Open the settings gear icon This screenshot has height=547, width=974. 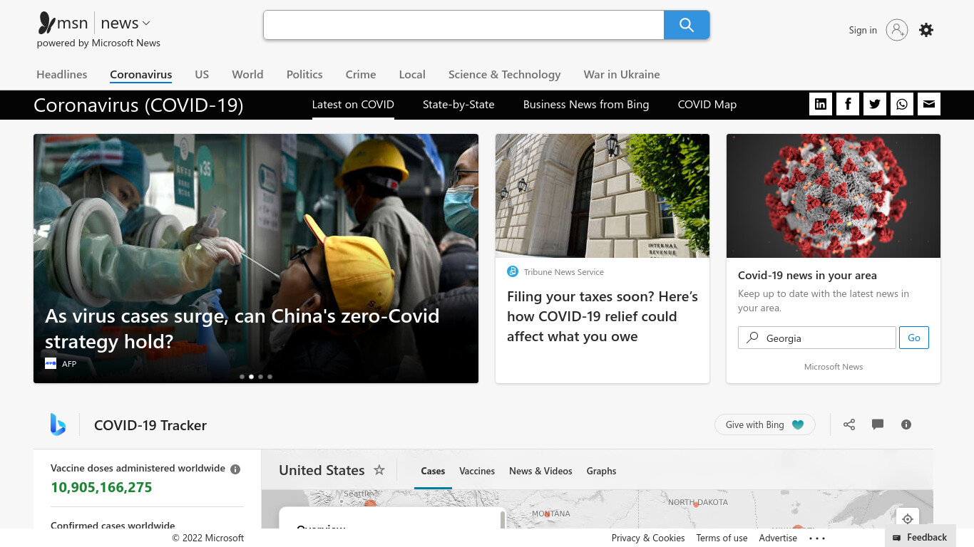click(x=926, y=30)
